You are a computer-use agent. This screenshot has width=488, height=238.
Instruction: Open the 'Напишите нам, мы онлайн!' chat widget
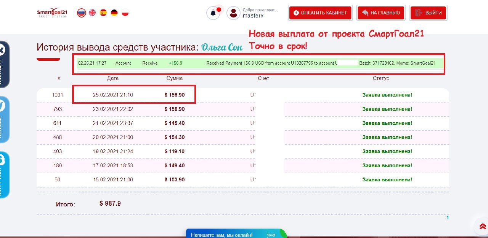236,234
